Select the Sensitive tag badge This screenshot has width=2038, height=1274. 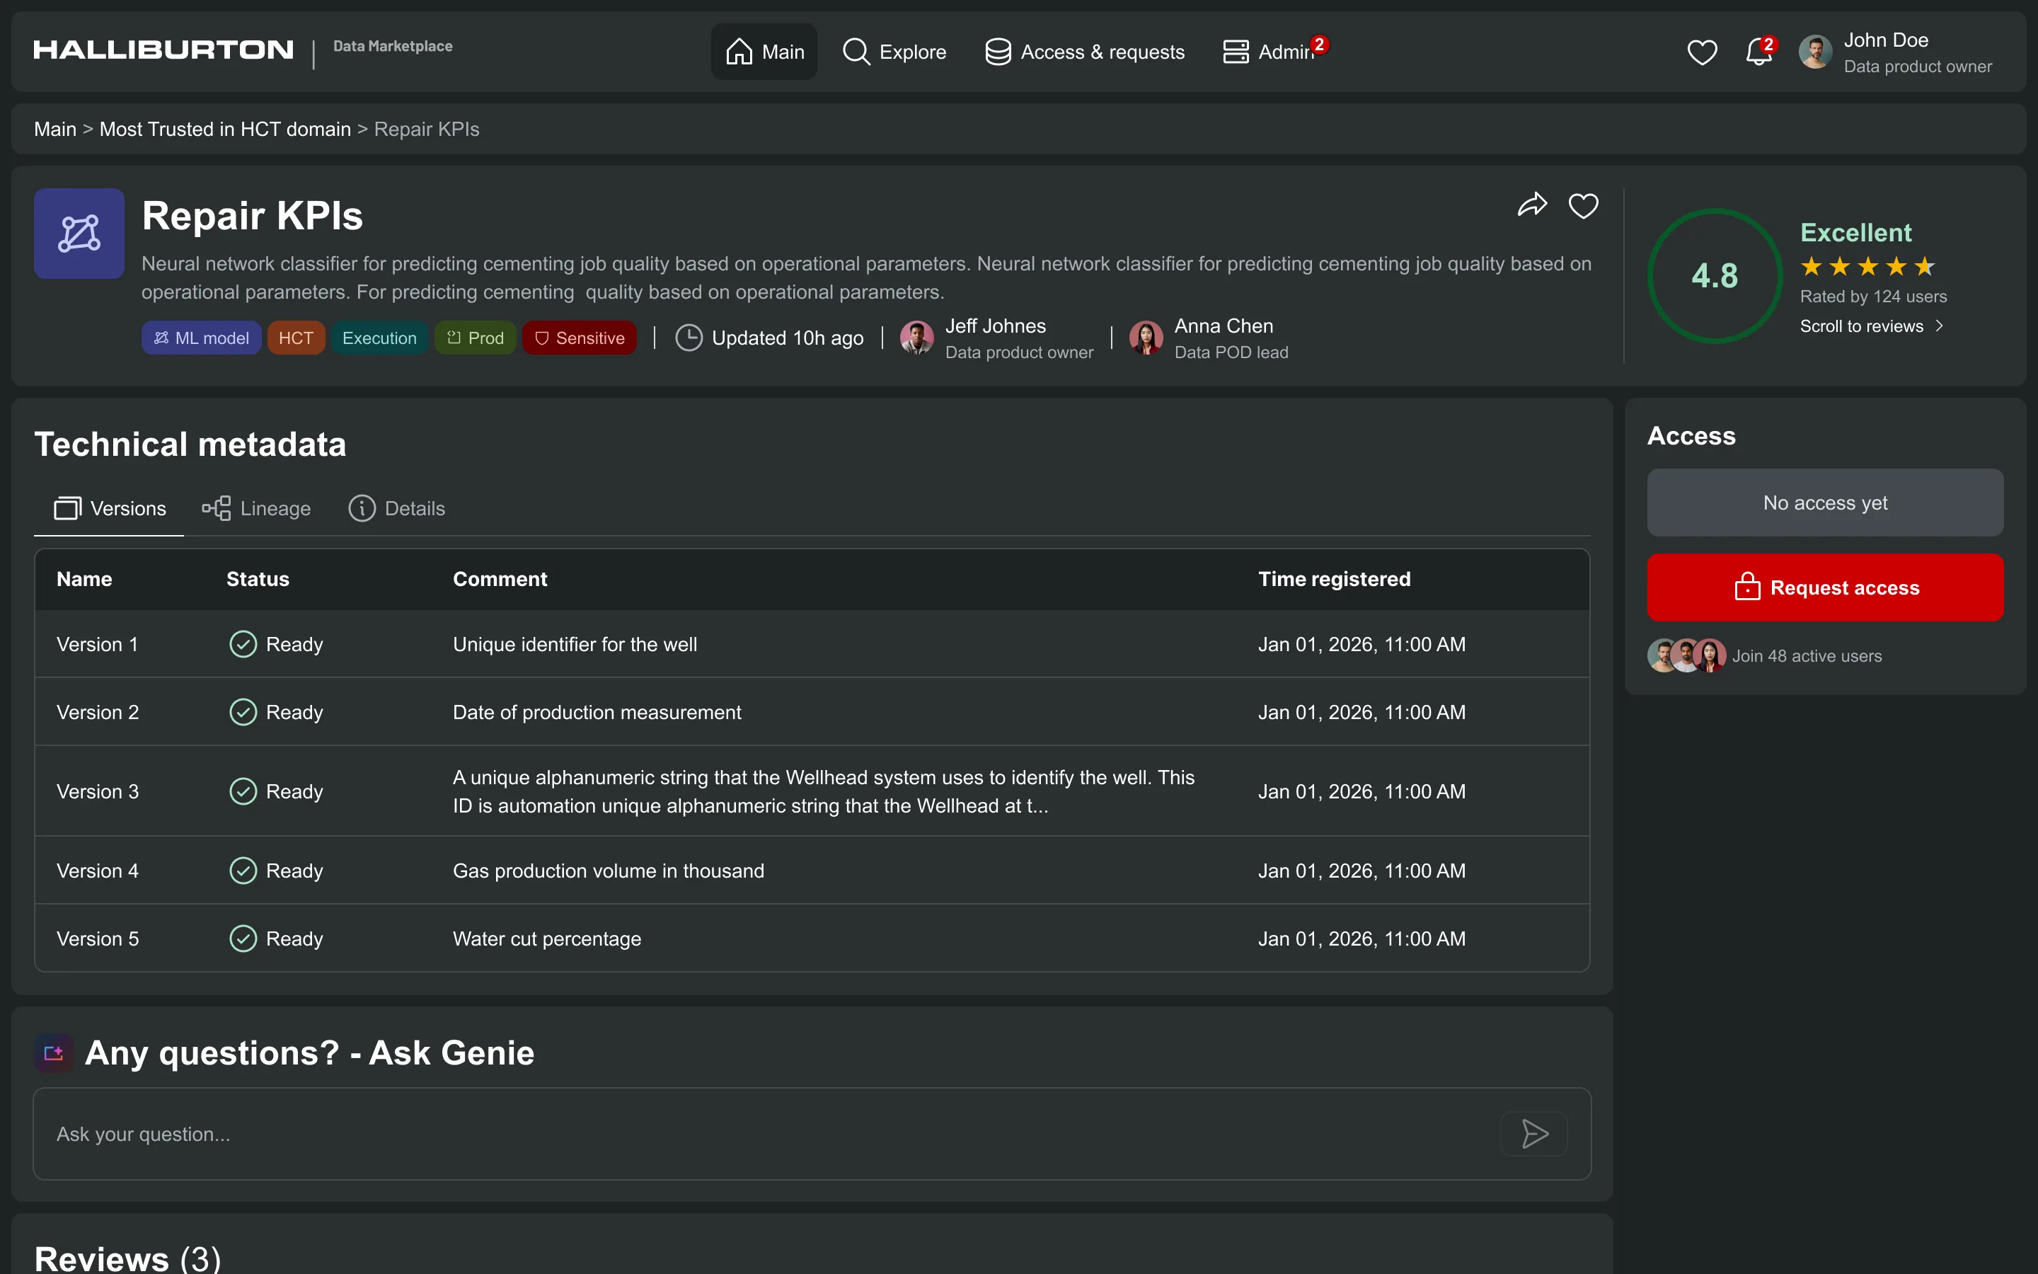[580, 338]
